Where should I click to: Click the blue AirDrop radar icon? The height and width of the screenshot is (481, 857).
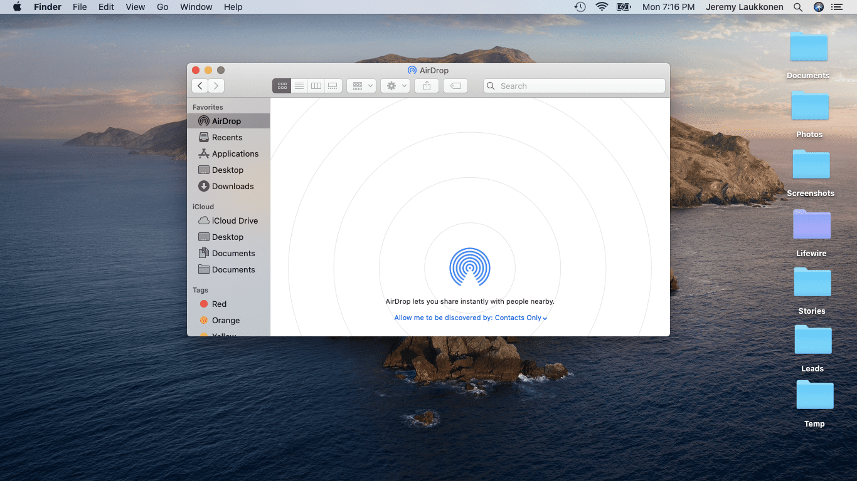coord(469,267)
